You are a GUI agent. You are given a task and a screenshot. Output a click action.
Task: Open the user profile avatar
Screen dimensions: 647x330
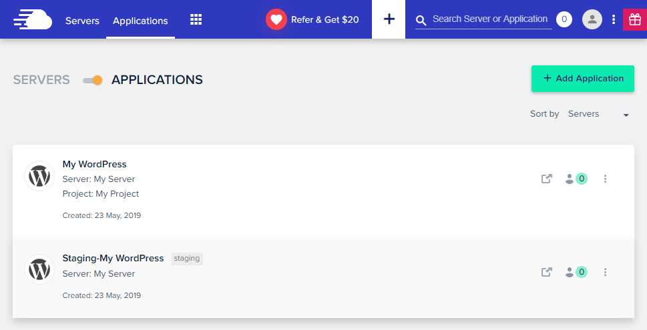(592, 19)
